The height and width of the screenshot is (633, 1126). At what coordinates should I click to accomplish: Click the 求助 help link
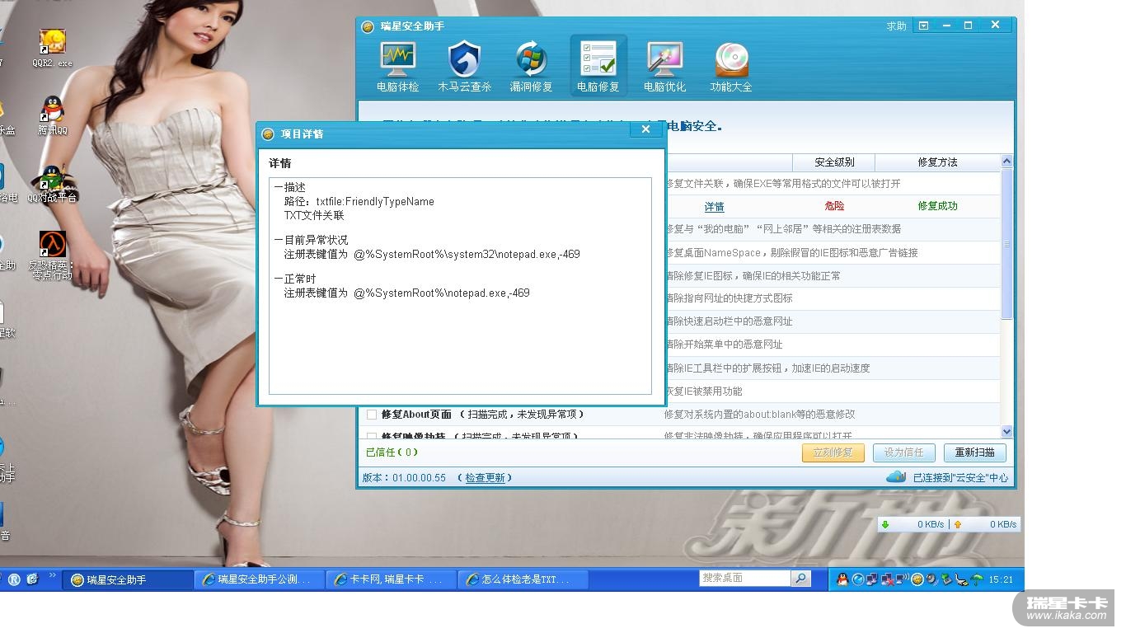coord(896,26)
